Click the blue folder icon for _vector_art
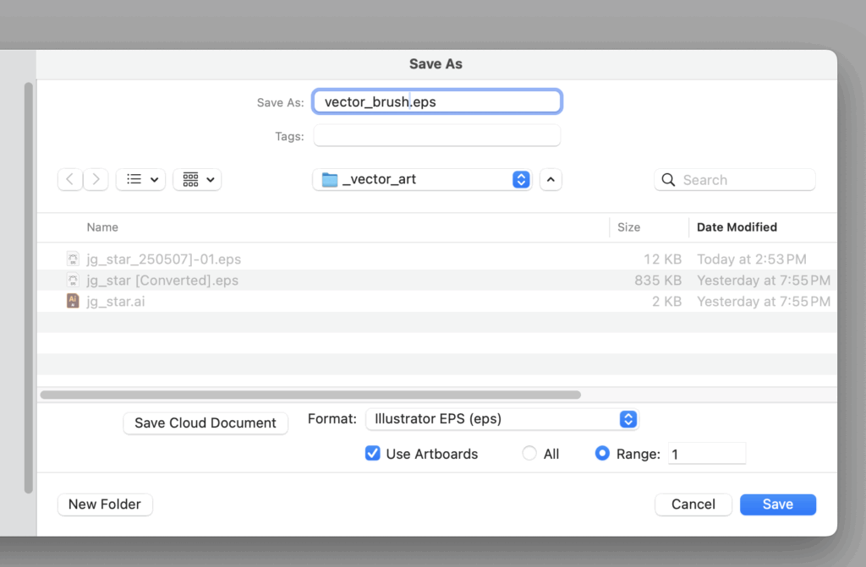The height and width of the screenshot is (567, 866). pos(330,179)
